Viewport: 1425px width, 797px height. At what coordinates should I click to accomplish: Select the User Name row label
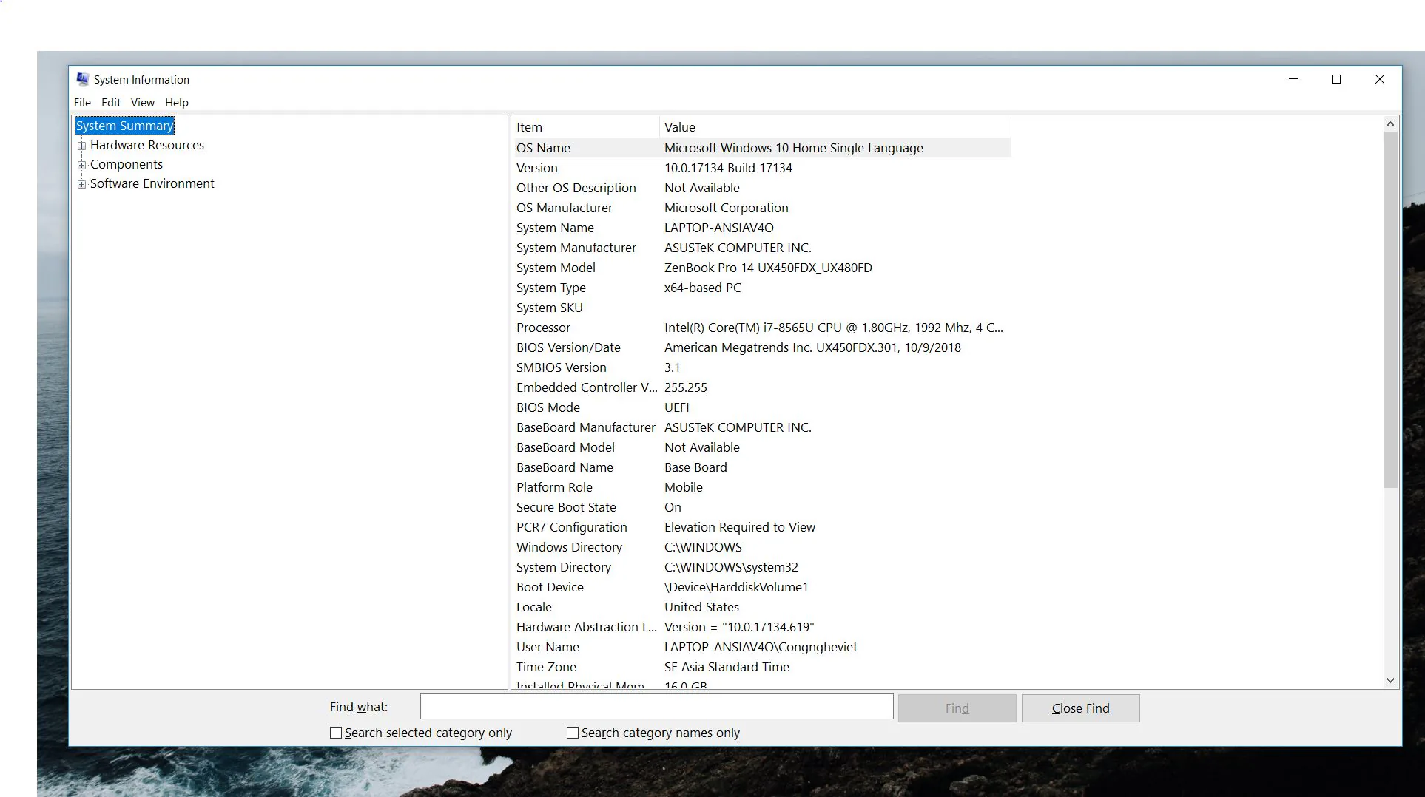click(x=548, y=647)
